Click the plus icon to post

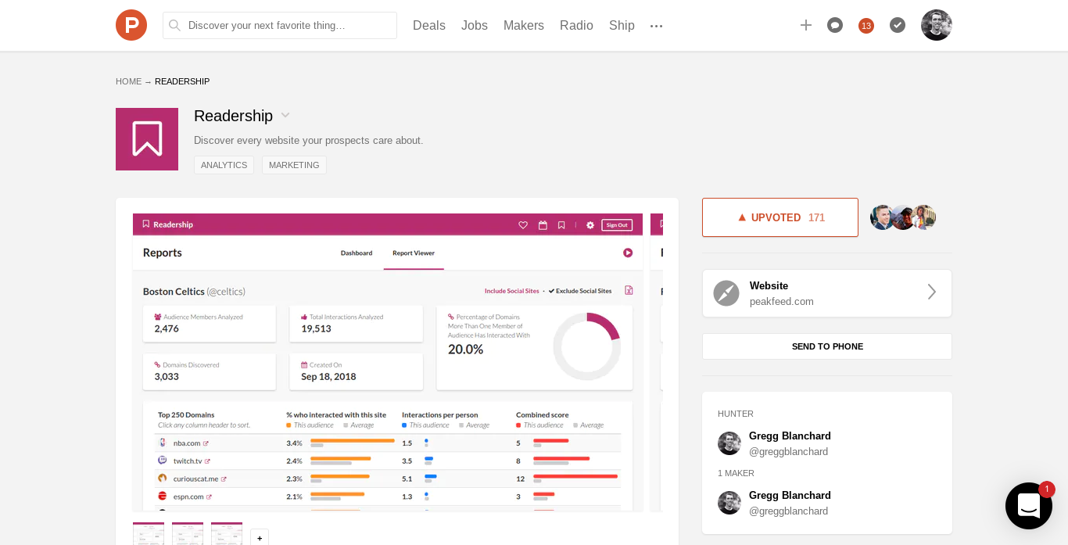(806, 25)
